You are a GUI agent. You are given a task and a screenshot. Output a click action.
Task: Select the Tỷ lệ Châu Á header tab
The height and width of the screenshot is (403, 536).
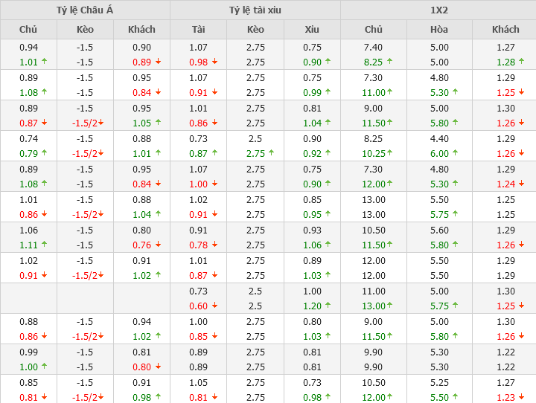click(x=85, y=10)
